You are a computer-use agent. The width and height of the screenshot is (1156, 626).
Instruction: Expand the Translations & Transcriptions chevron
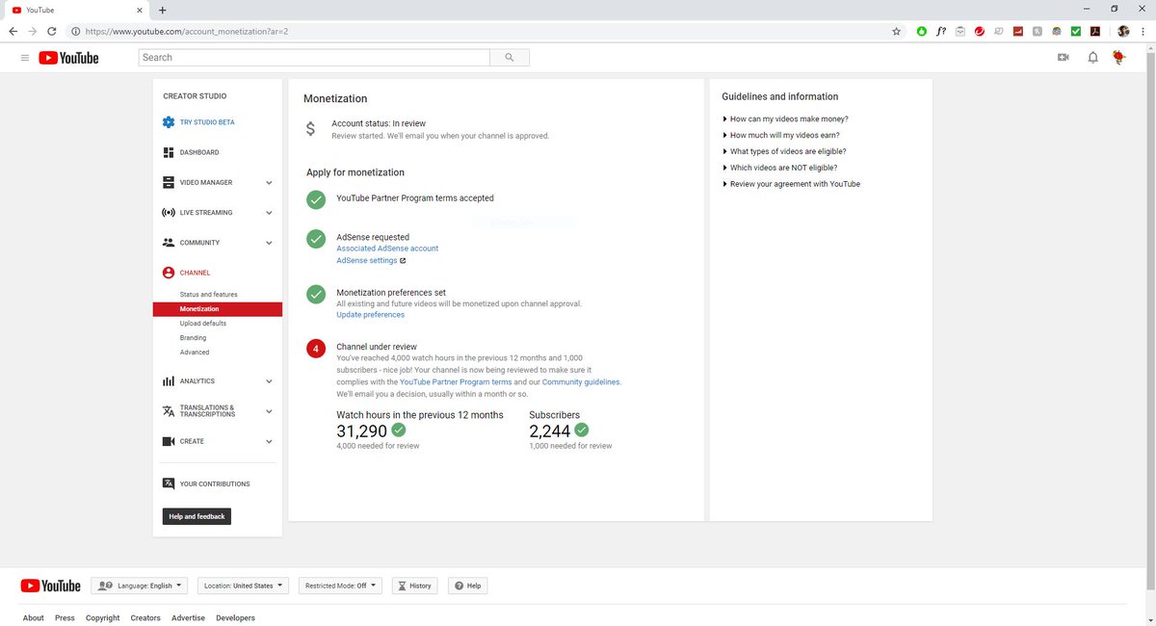pyautogui.click(x=269, y=411)
